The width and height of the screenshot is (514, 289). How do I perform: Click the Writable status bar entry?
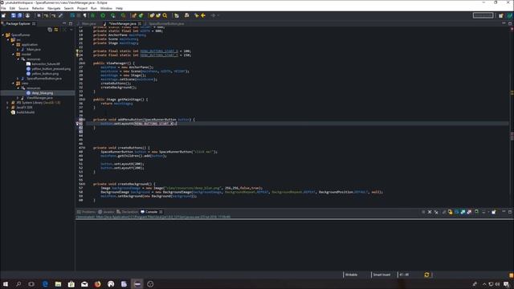point(351,275)
